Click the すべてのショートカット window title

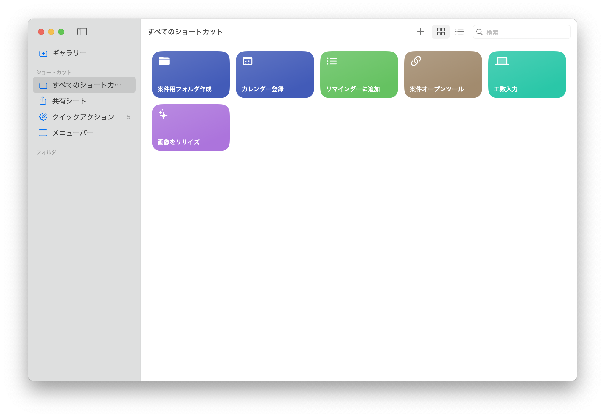pyautogui.click(x=185, y=32)
